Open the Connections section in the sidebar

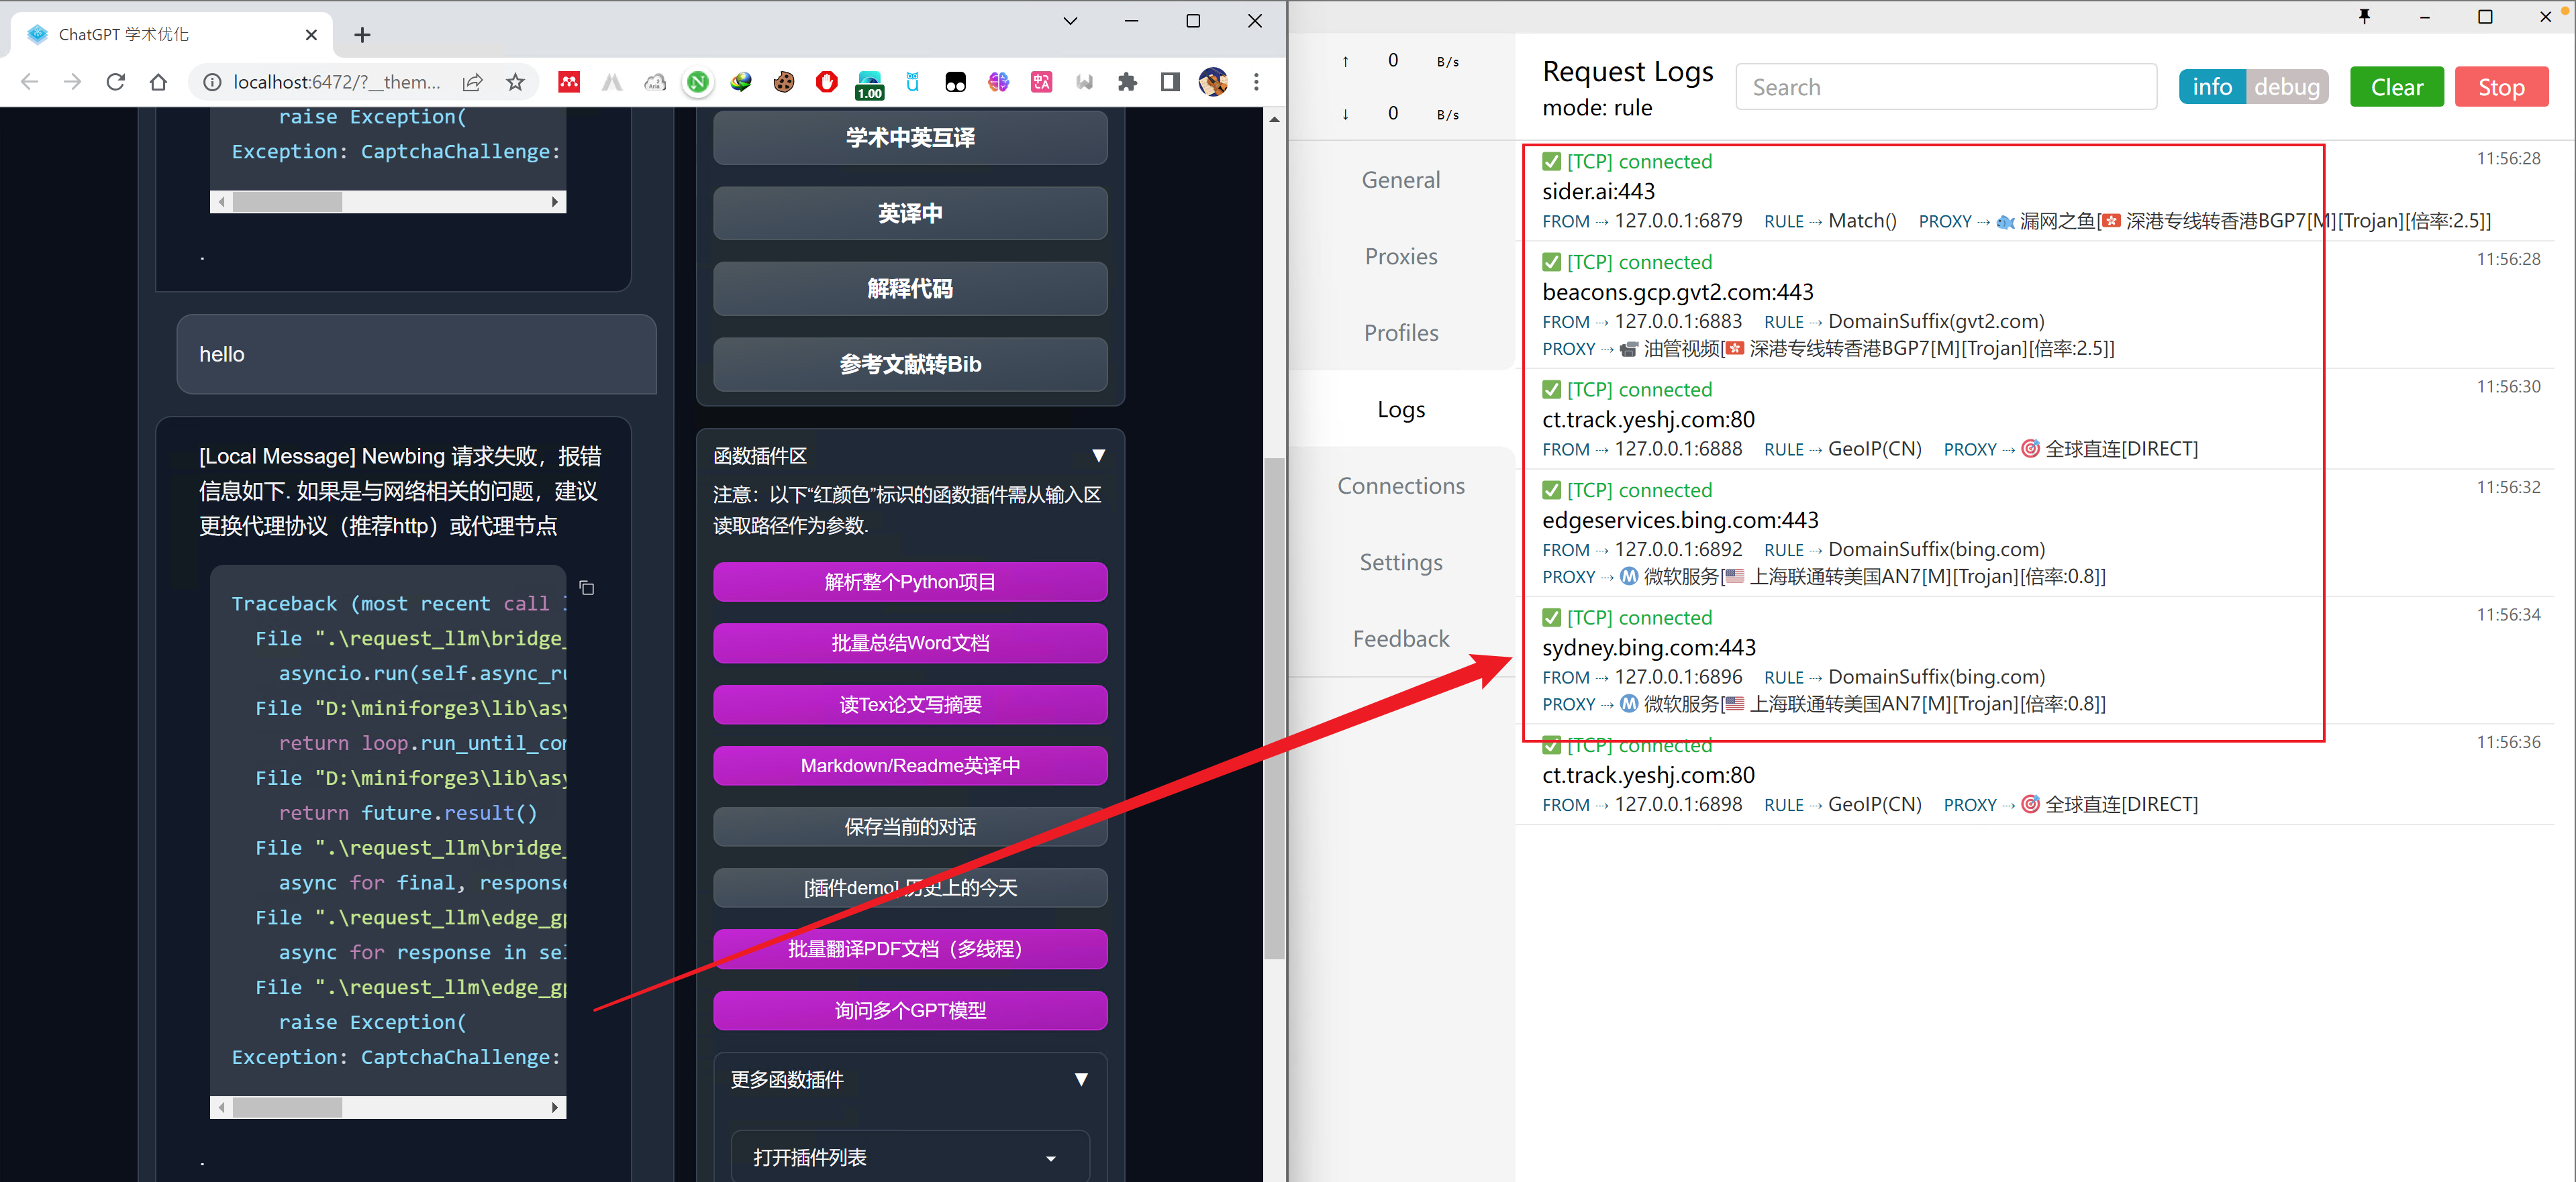(x=1400, y=486)
